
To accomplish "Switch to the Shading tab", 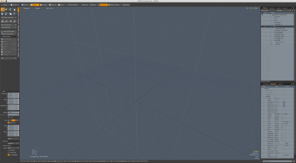I will click(x=272, y=8).
